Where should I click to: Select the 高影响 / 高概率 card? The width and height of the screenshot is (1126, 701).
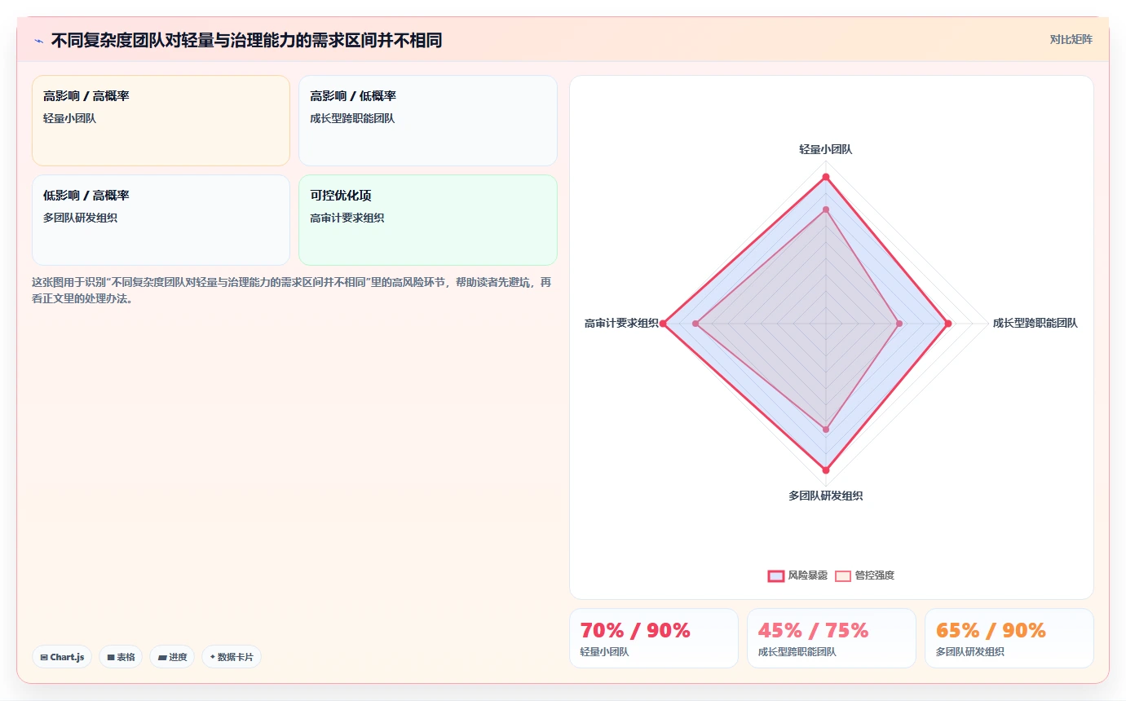click(161, 121)
